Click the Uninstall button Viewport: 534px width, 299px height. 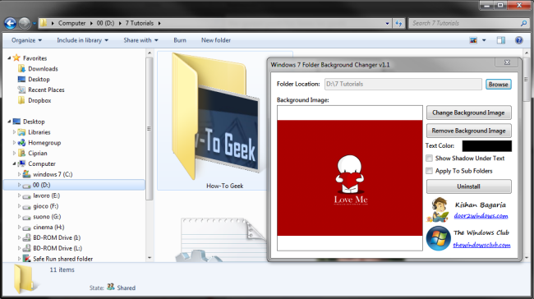point(468,186)
